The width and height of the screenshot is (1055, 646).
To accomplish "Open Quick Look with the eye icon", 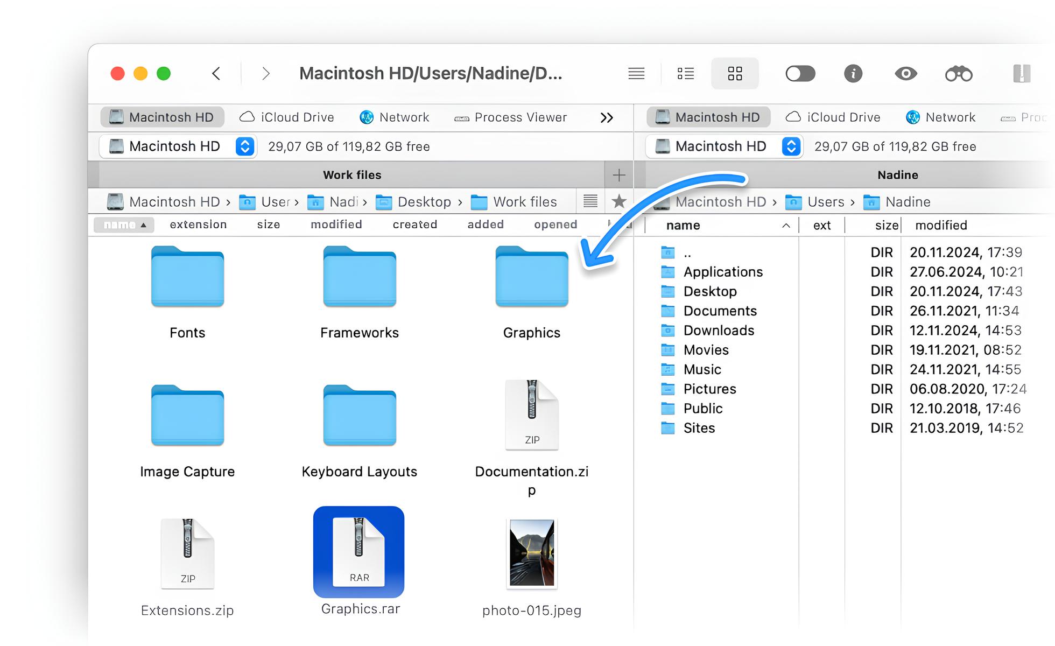I will [x=906, y=74].
